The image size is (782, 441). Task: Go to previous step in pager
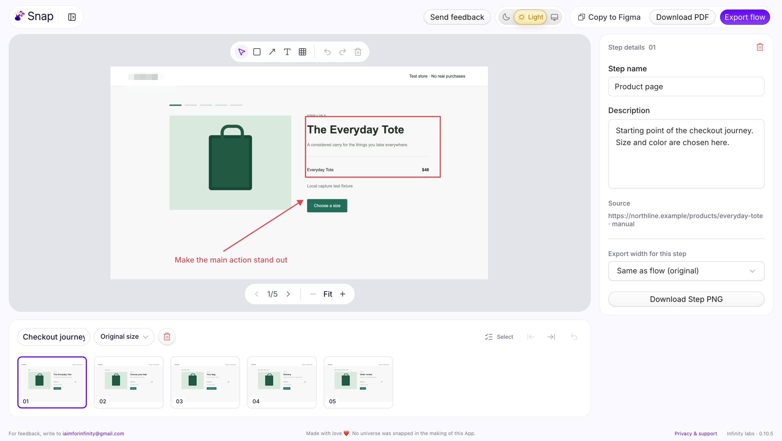click(257, 294)
